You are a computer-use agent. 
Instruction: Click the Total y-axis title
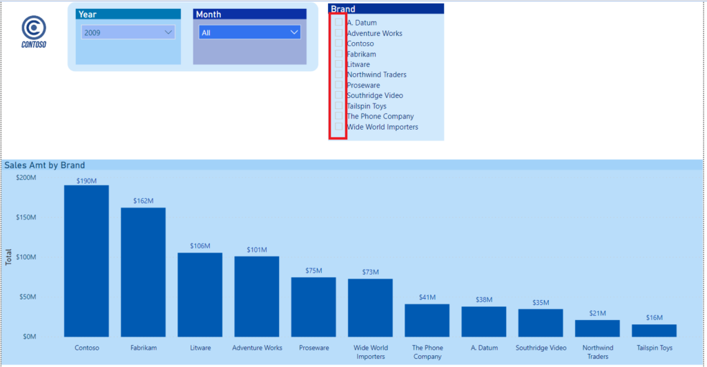coord(8,257)
